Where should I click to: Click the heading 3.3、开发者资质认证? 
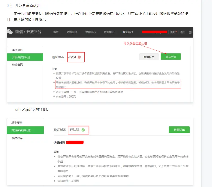[24, 5]
